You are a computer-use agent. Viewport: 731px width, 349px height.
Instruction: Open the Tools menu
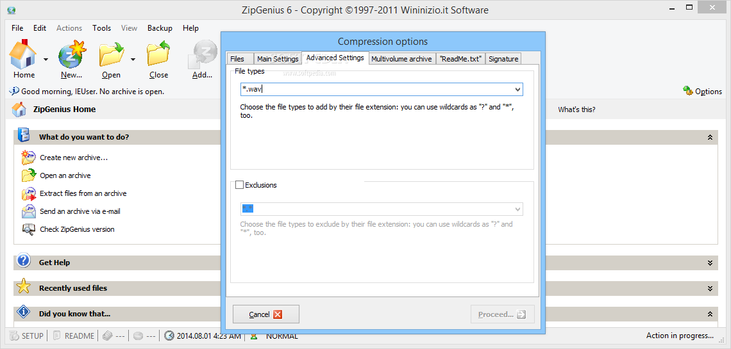(101, 28)
